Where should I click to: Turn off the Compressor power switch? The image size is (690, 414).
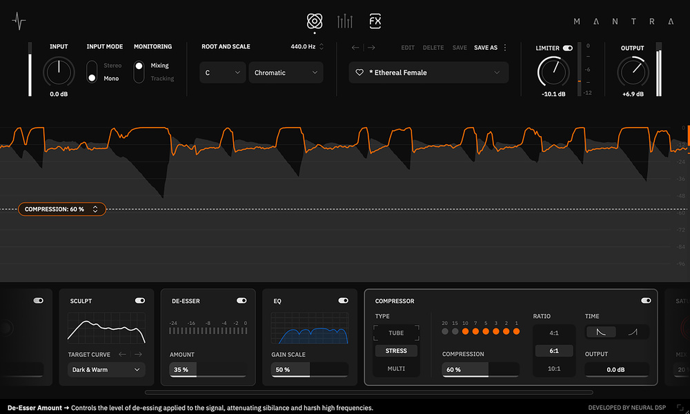click(x=646, y=301)
